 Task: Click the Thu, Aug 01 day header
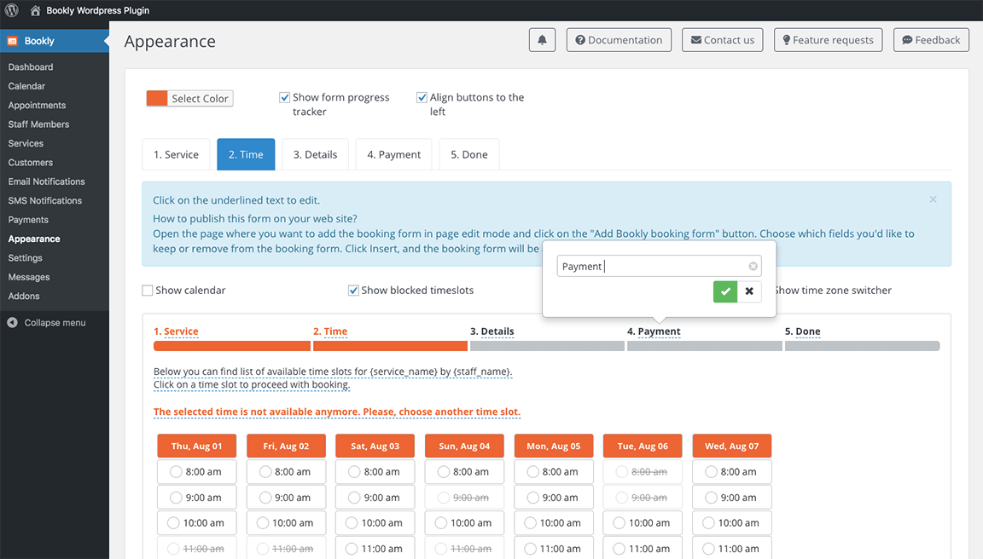197,447
